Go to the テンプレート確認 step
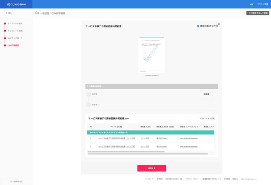This screenshot has width=271, height=185. pos(15,31)
